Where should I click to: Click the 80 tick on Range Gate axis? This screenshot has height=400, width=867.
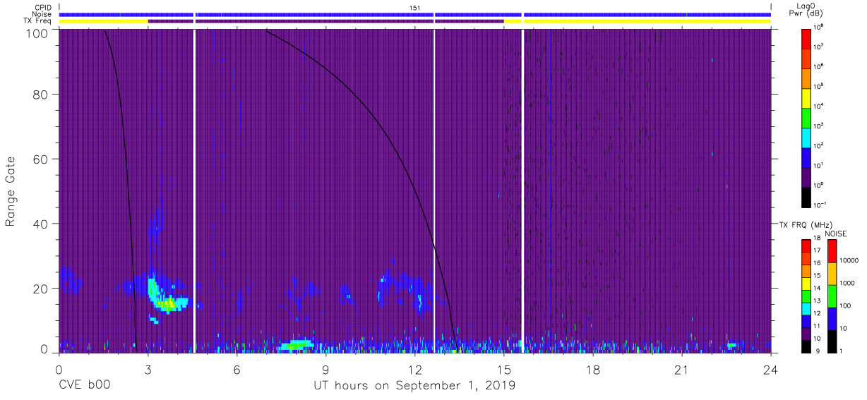point(42,95)
